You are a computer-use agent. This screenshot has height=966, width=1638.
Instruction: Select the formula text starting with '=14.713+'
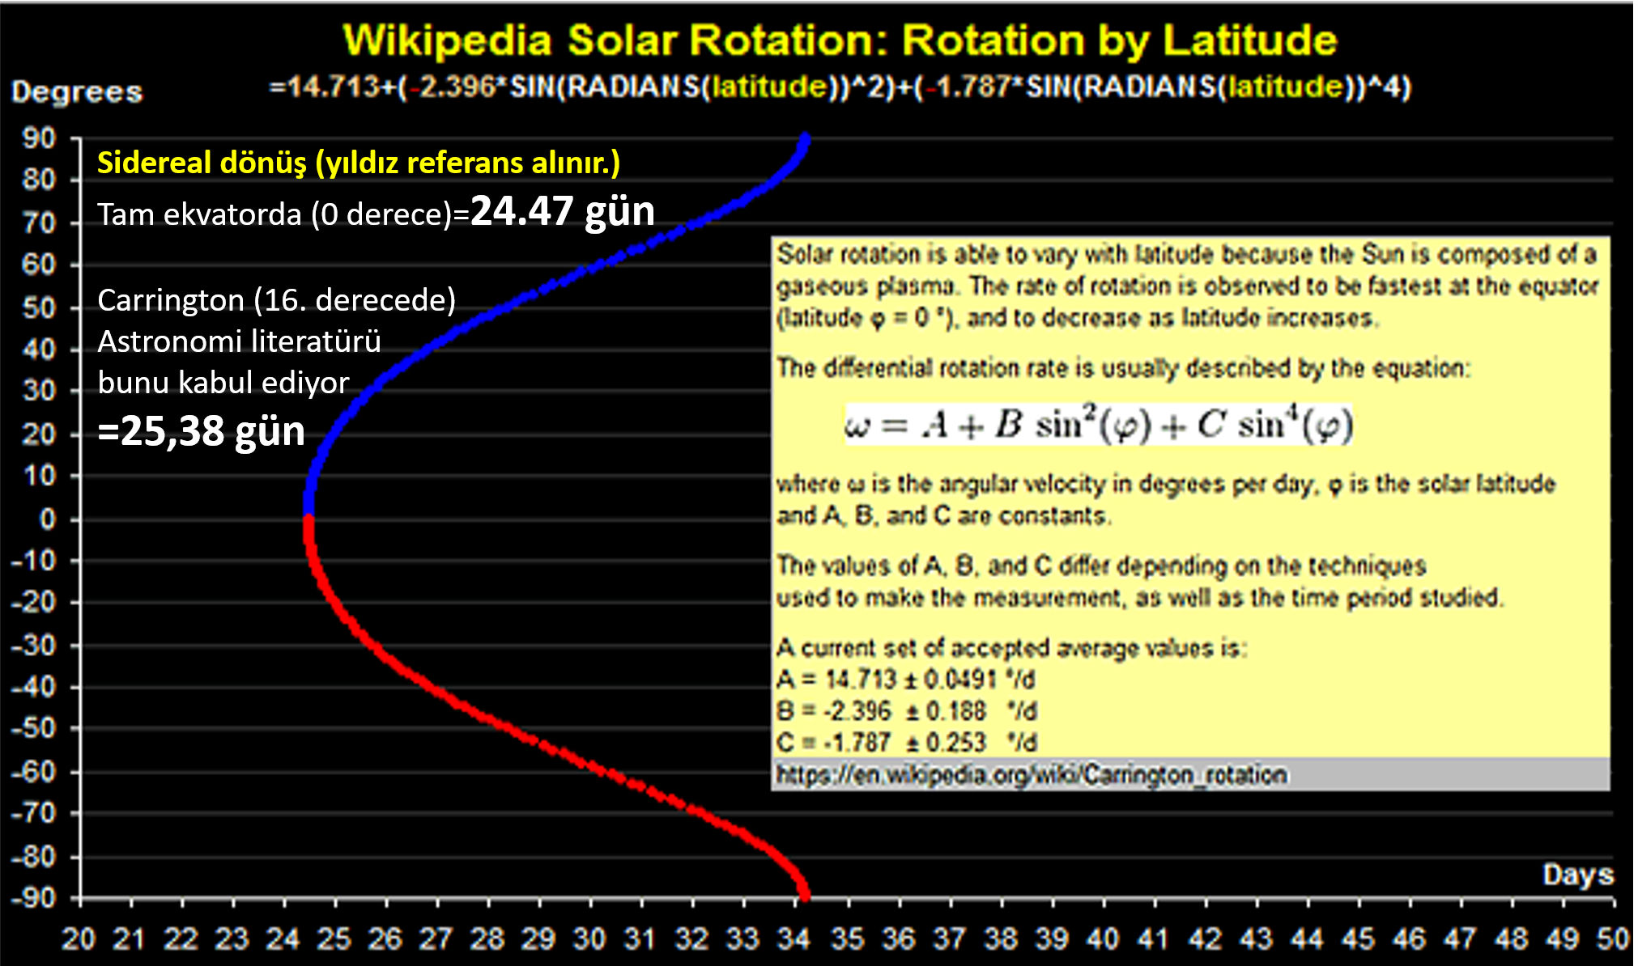pos(840,87)
